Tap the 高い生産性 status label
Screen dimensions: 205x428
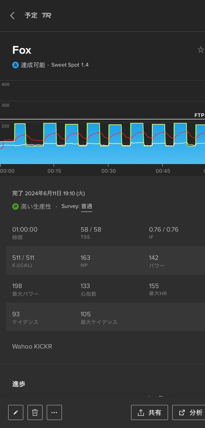coord(36,207)
